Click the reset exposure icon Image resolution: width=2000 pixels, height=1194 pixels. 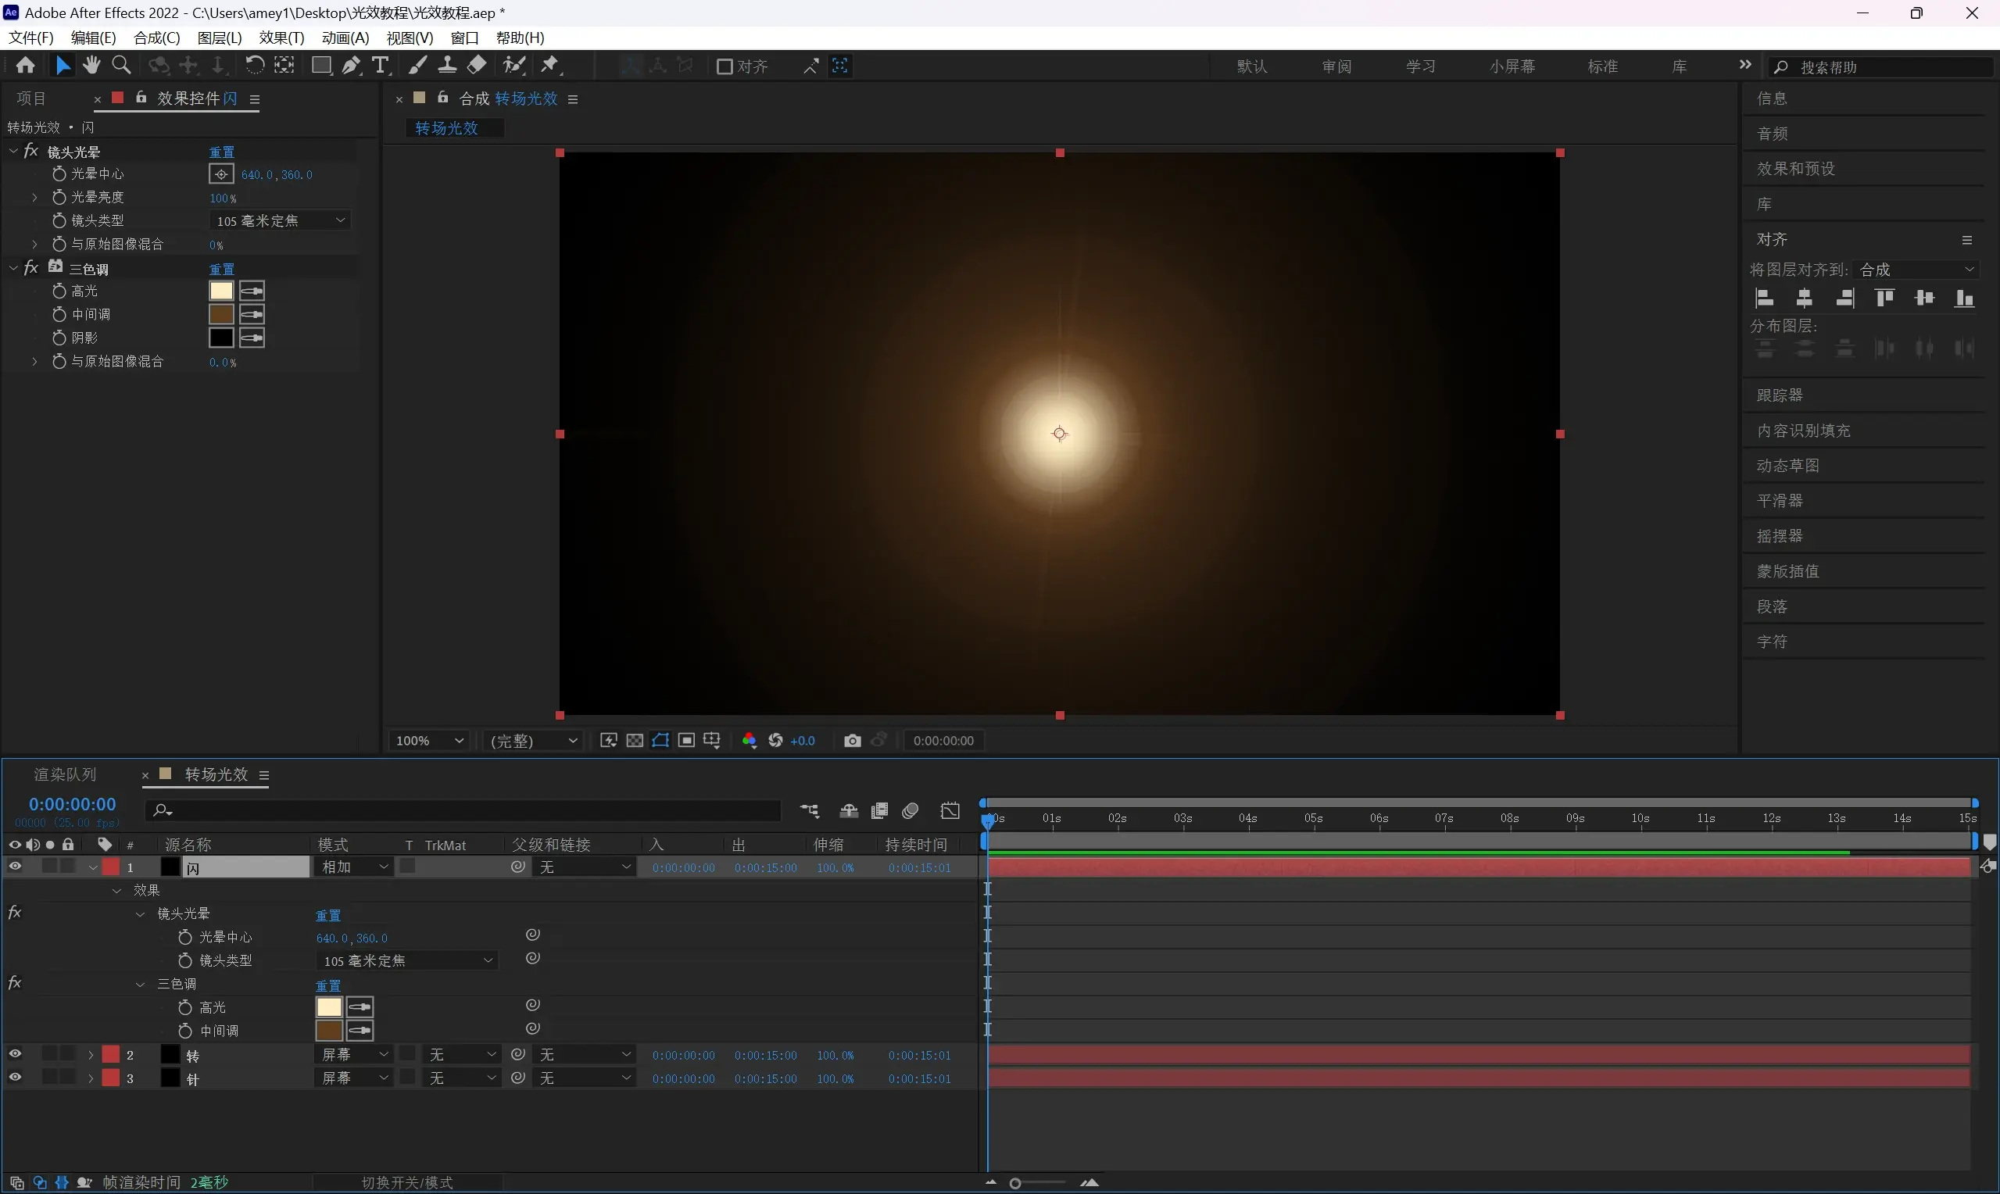[775, 741]
